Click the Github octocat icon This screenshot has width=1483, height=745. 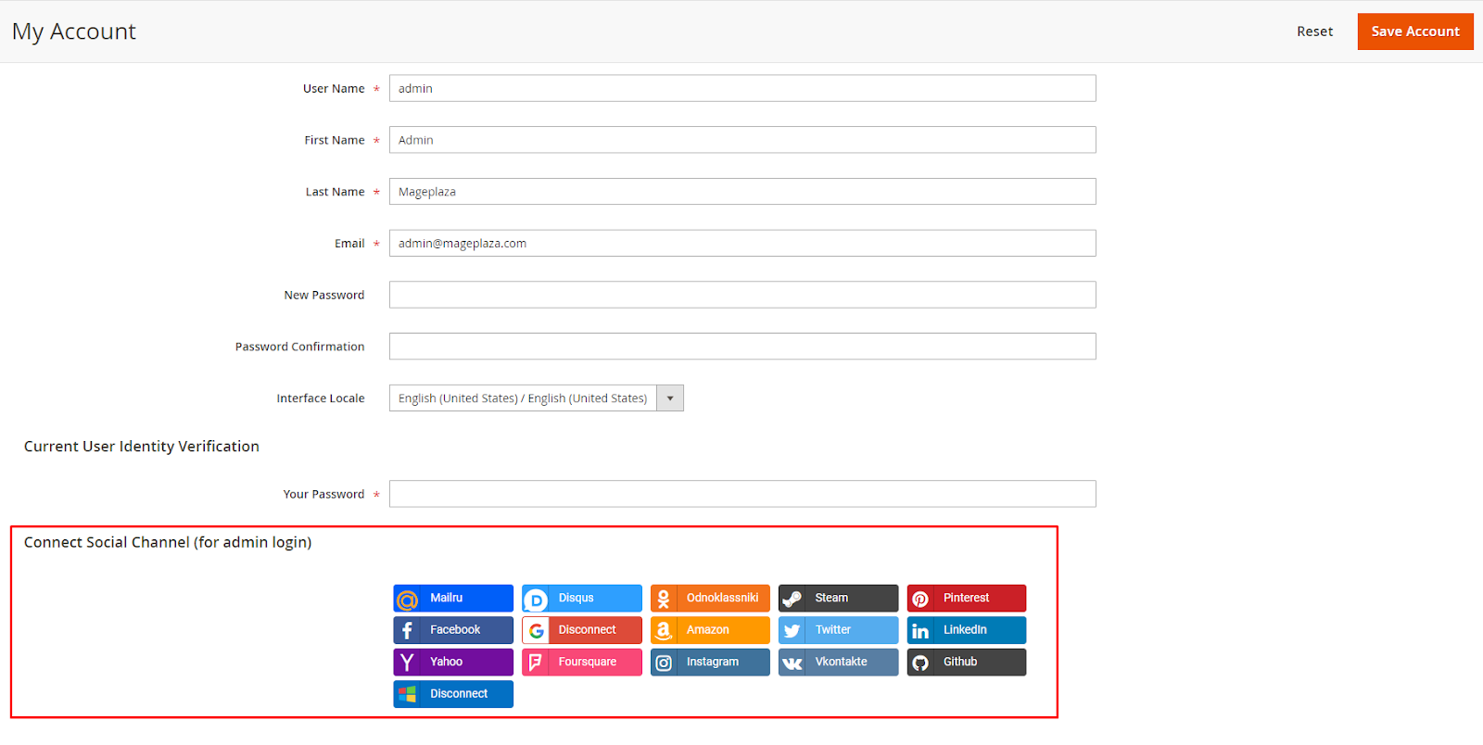920,663
